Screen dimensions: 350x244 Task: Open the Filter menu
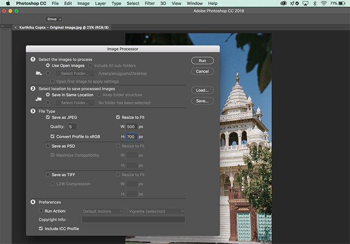pyautogui.click(x=149, y=3)
